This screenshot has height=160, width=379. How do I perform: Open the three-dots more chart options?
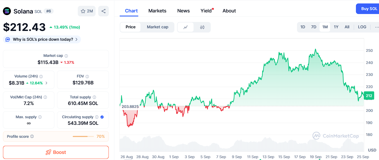pyautogui.click(x=377, y=27)
